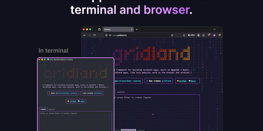
Task: Click Docs link in terminal window
Action: (82, 101)
